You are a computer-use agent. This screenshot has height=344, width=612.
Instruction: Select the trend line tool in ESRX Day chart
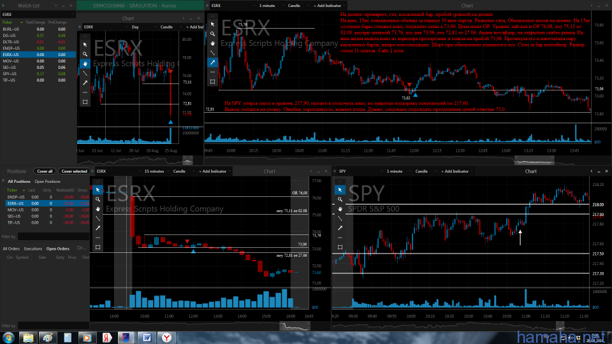[85, 73]
